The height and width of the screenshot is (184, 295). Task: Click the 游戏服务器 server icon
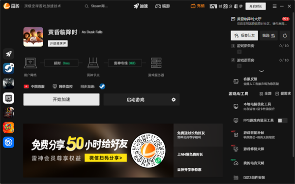(156, 63)
